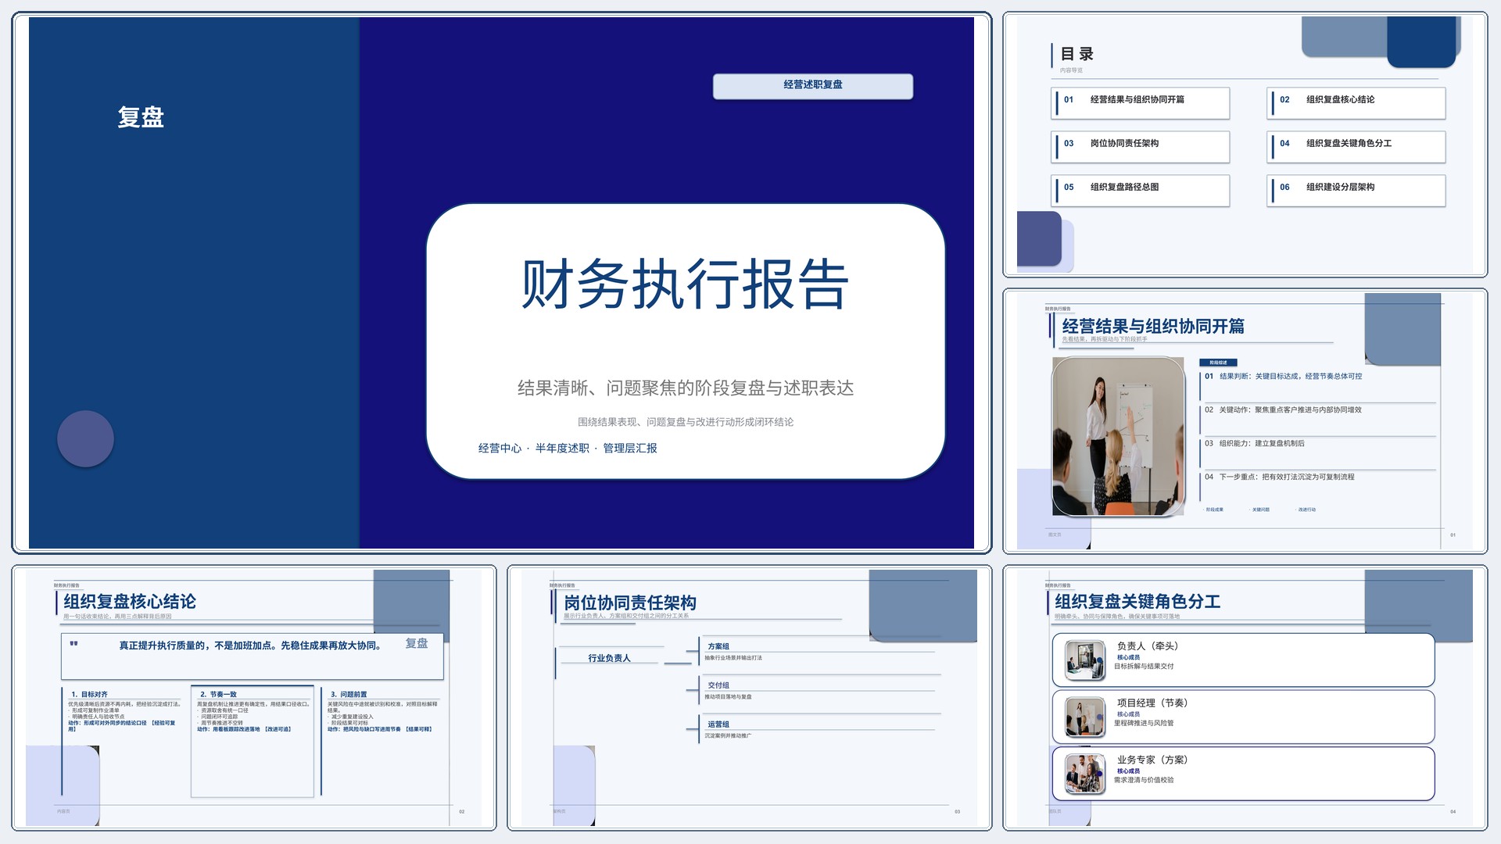This screenshot has height=844, width=1501.
Task: Click the 项目经理（节奏）role photo icon
Action: pyautogui.click(x=1086, y=717)
